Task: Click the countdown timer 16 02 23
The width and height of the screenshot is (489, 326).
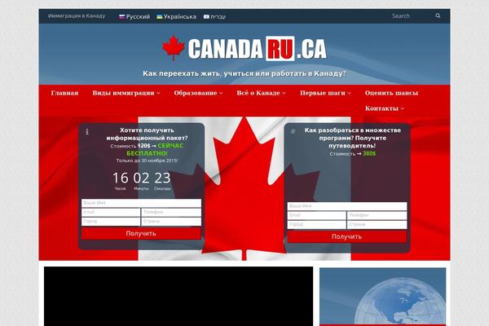Action: tap(141, 178)
